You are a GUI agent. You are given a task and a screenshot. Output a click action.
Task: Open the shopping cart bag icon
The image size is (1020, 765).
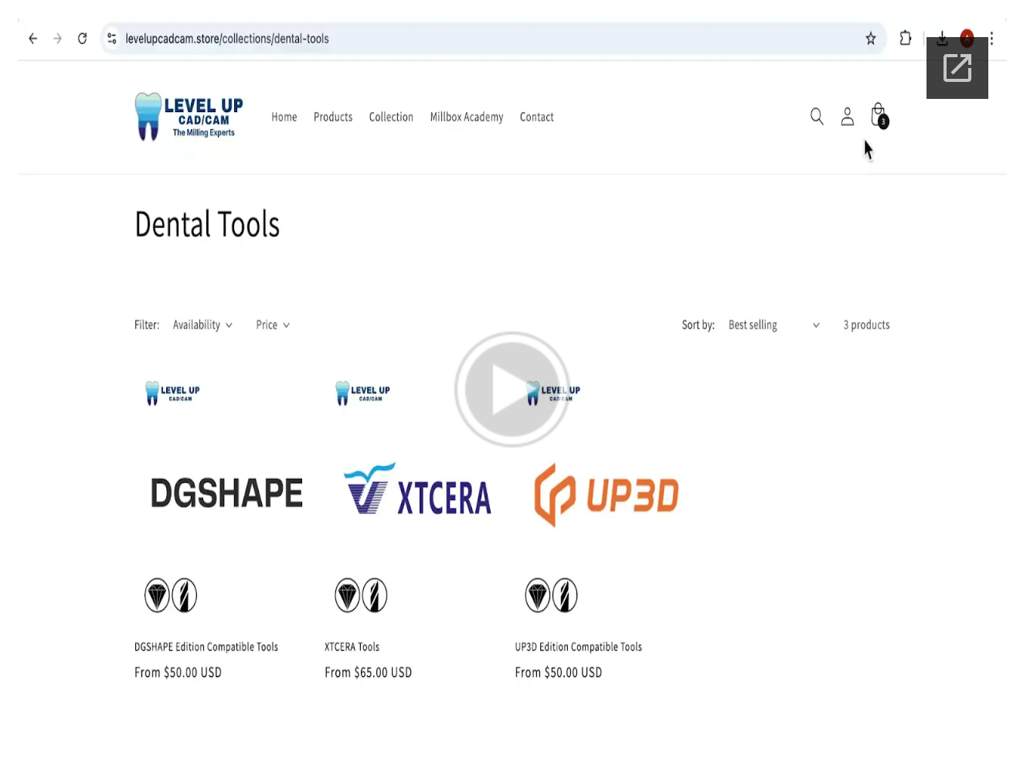tap(879, 116)
